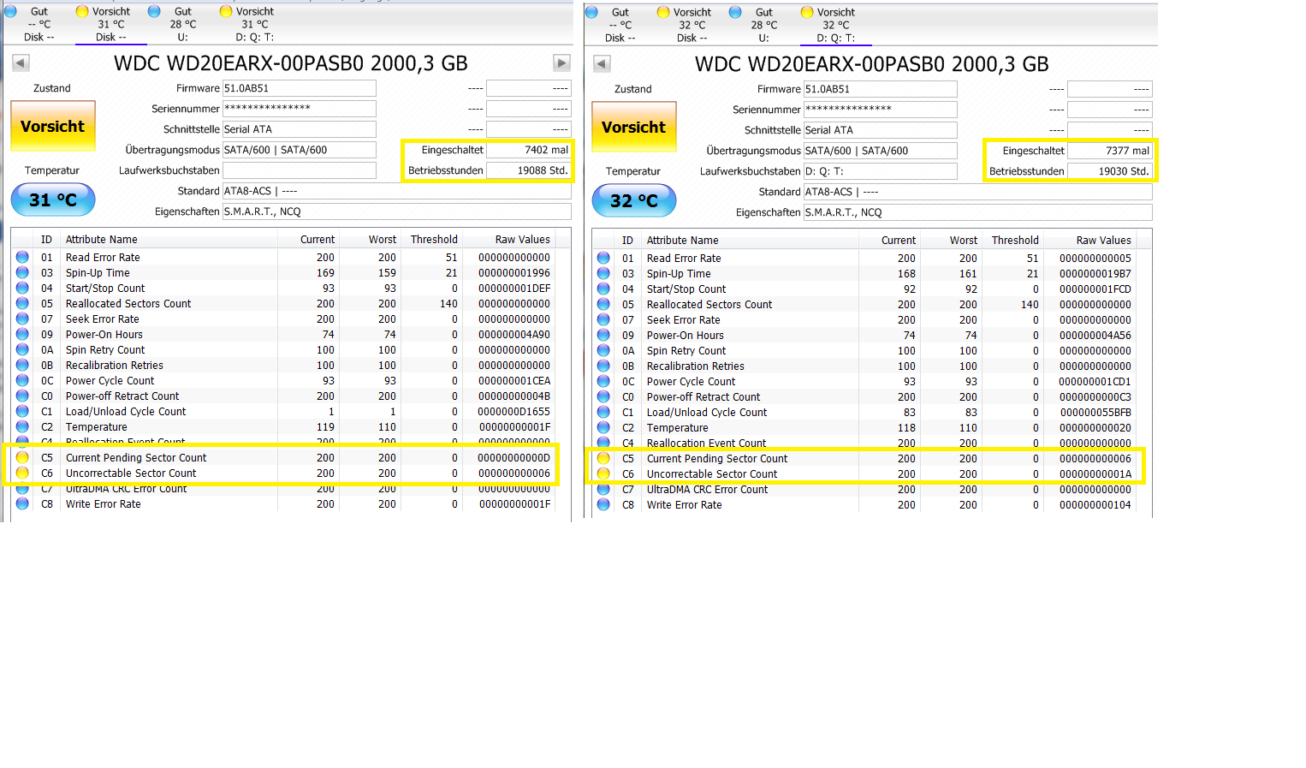
Task: Click the blue orb beside Recalibration Retries, left window
Action: click(x=22, y=365)
